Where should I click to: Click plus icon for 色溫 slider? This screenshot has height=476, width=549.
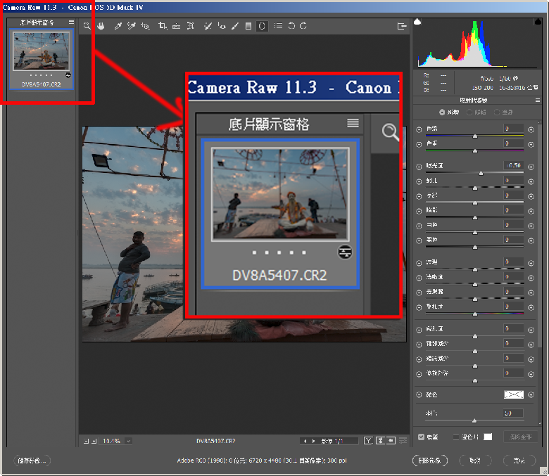click(531, 130)
